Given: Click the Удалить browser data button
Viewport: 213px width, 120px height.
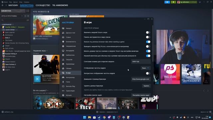Looking at the screenshot, I should tap(146, 86).
